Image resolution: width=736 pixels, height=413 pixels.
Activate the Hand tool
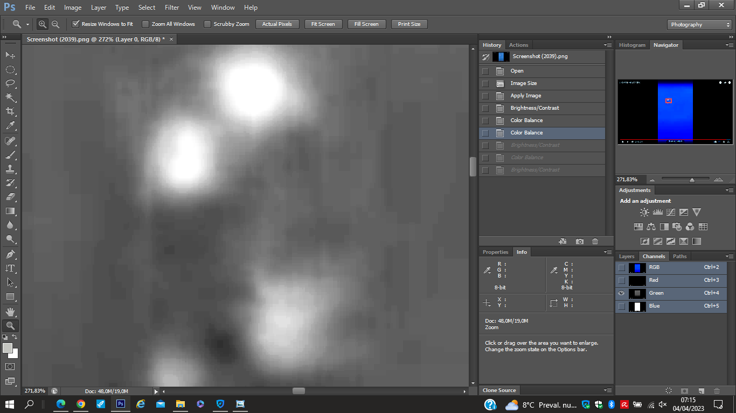10,311
